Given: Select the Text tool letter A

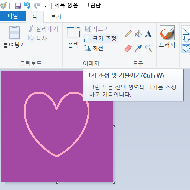Looking at the screenshot, I should click(x=148, y=34).
